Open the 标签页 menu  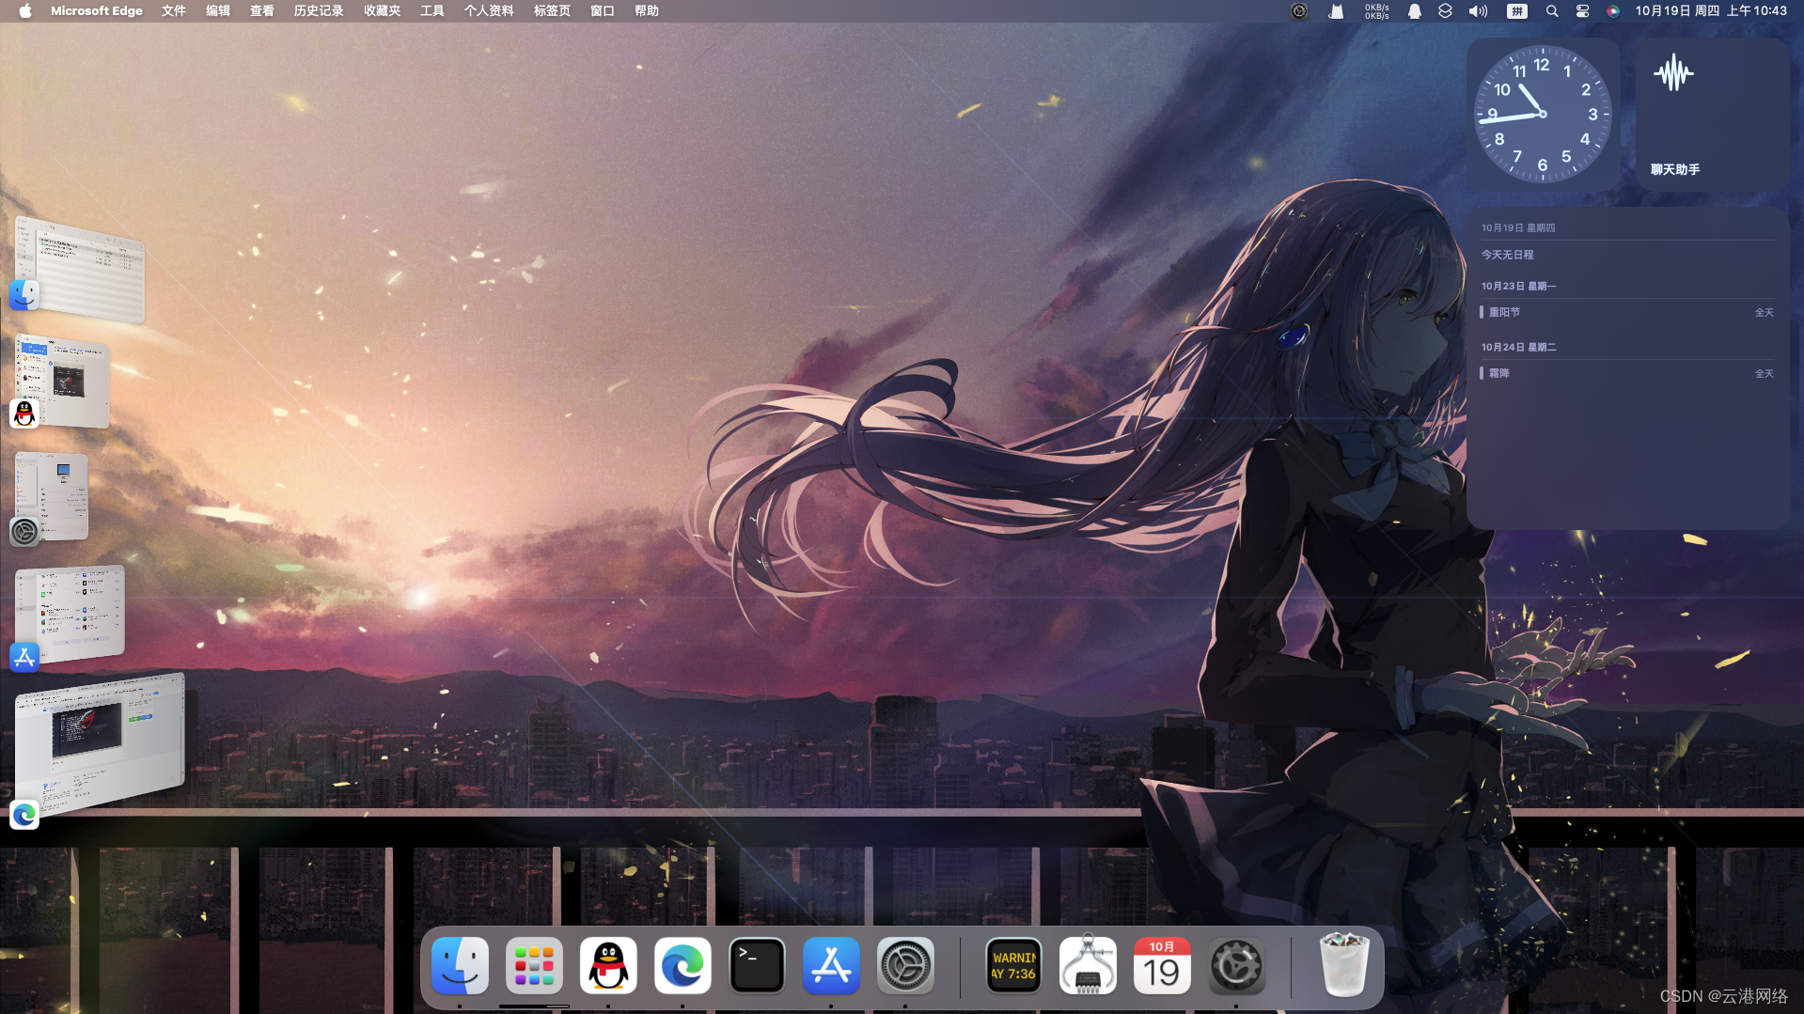click(x=552, y=11)
